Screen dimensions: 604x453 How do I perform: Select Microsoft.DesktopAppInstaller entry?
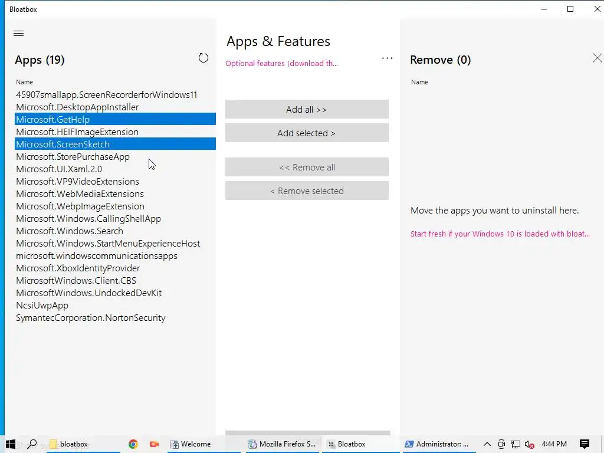click(x=115, y=107)
